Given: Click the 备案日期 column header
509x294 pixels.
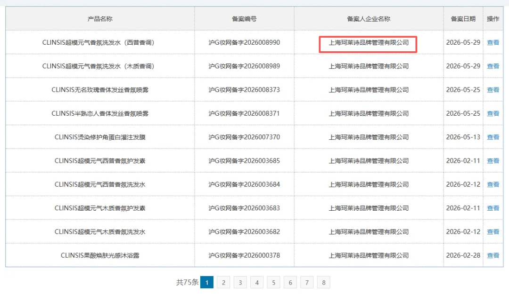Looking at the screenshot, I should (x=463, y=19).
